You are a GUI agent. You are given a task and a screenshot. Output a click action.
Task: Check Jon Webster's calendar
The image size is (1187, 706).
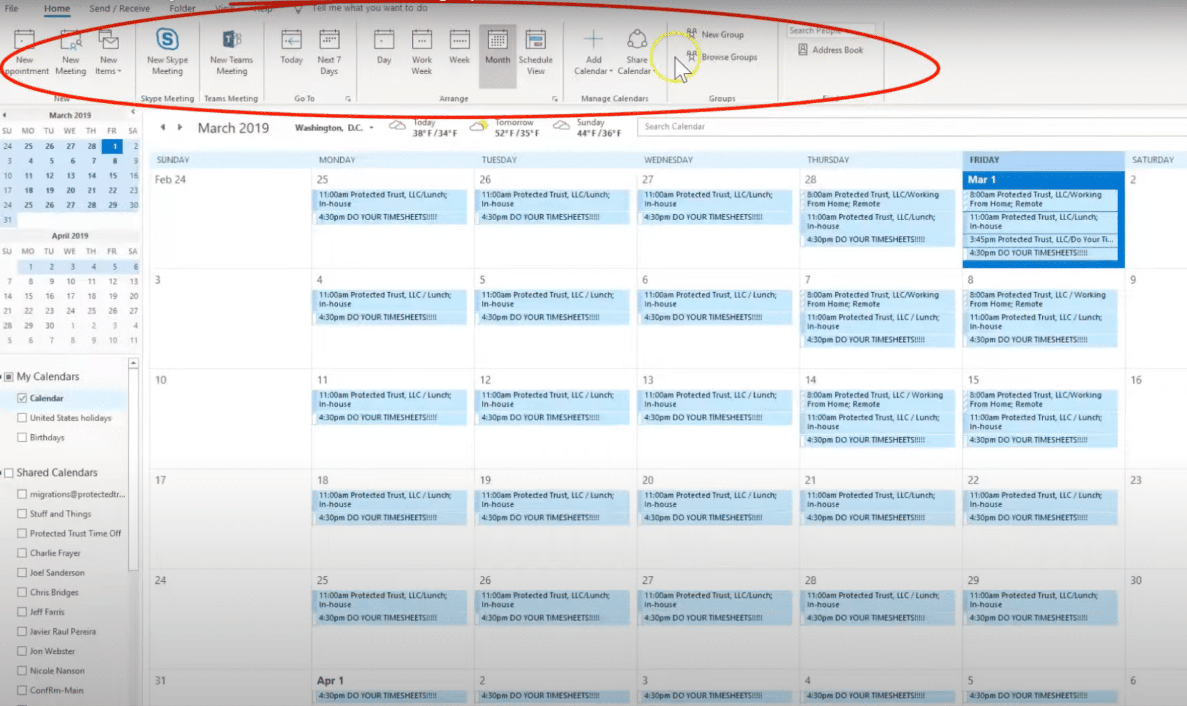coord(22,651)
